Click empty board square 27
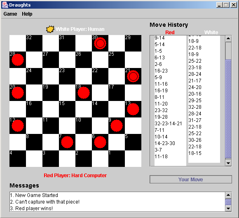 click(51, 60)
